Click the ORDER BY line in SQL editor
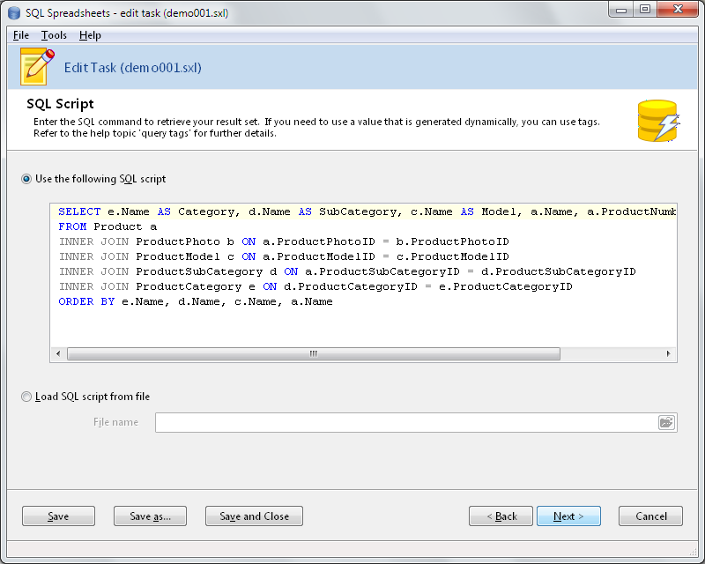The width and height of the screenshot is (705, 564). [196, 301]
